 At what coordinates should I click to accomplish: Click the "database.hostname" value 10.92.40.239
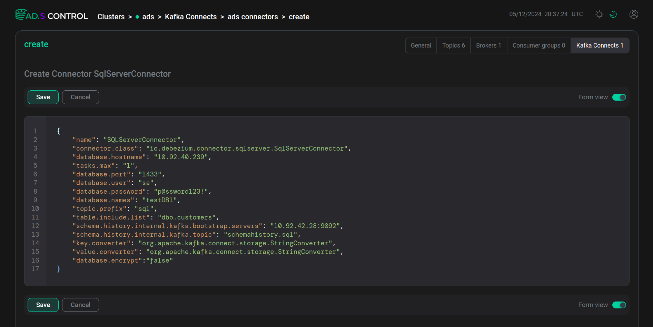[x=181, y=157]
